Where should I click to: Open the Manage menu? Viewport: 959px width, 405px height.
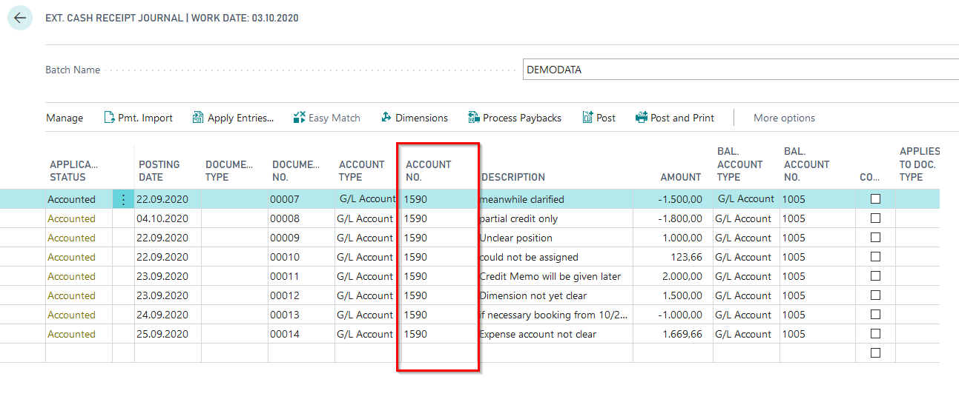[65, 118]
